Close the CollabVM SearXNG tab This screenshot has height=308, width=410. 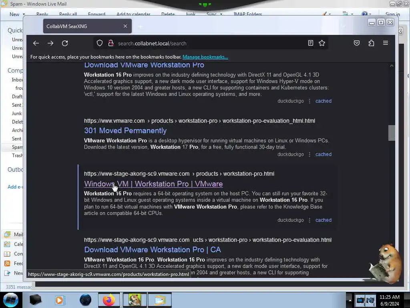pos(125,26)
